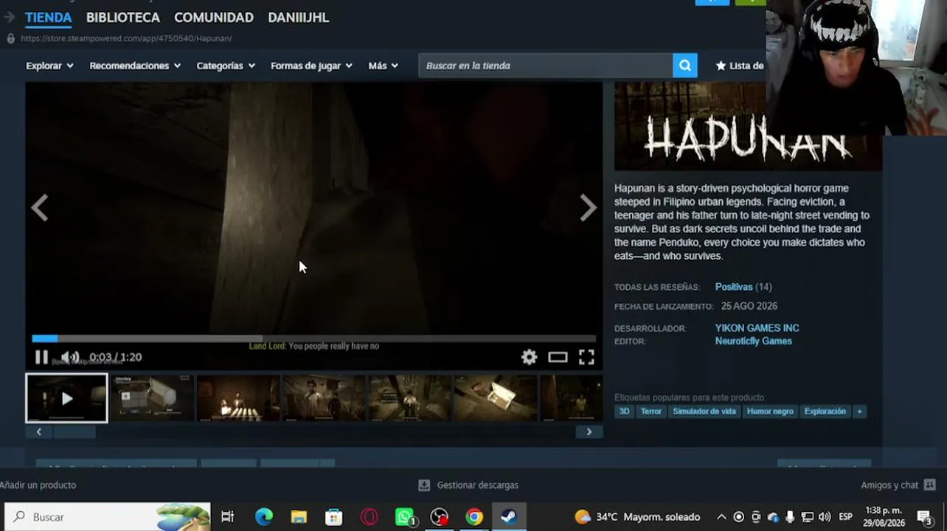The width and height of the screenshot is (947, 531).
Task: Open the wishlist 'Lista de' link
Action: coord(740,66)
